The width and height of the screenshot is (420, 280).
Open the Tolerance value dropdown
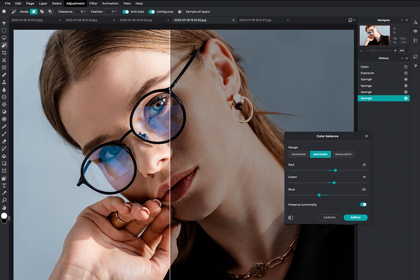[x=80, y=11]
